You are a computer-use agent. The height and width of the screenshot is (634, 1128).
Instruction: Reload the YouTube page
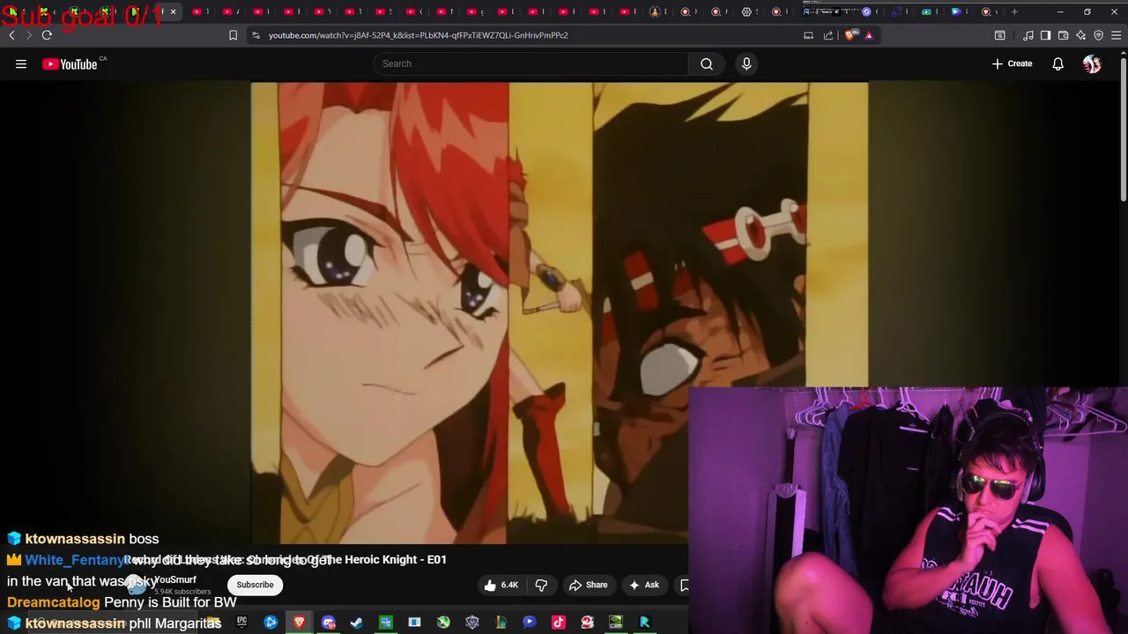[x=47, y=35]
